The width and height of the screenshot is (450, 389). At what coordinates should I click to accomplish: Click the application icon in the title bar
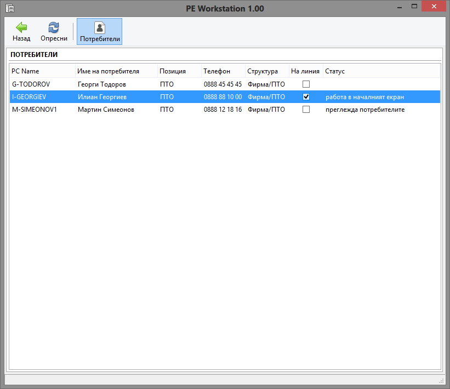coord(9,8)
